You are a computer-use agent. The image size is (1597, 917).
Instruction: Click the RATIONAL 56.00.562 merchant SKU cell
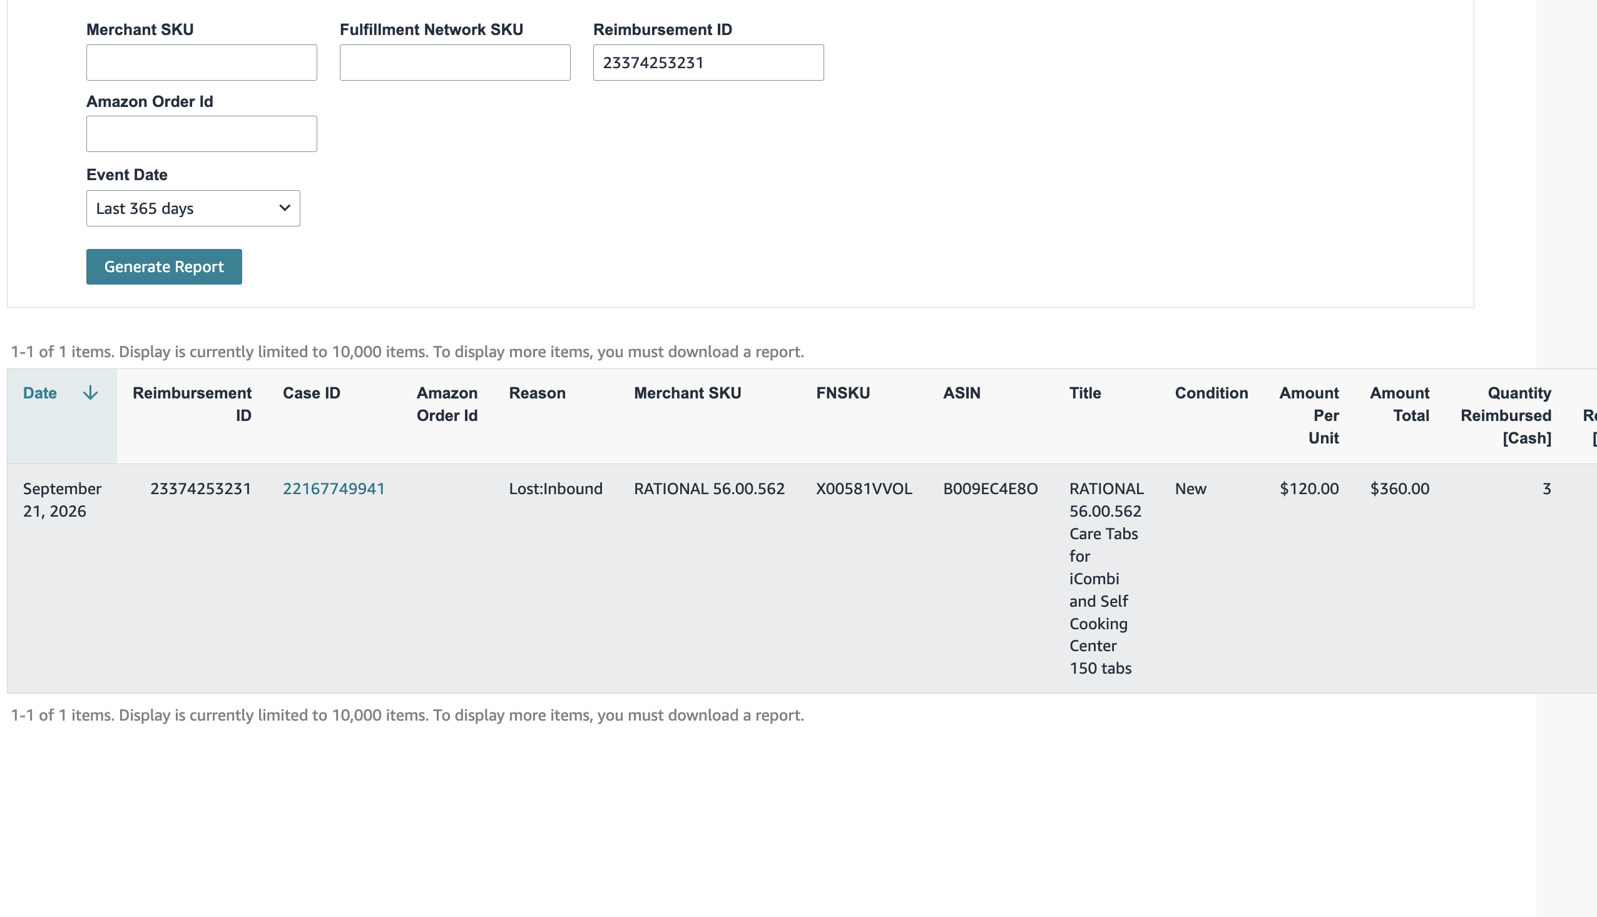coord(709,489)
